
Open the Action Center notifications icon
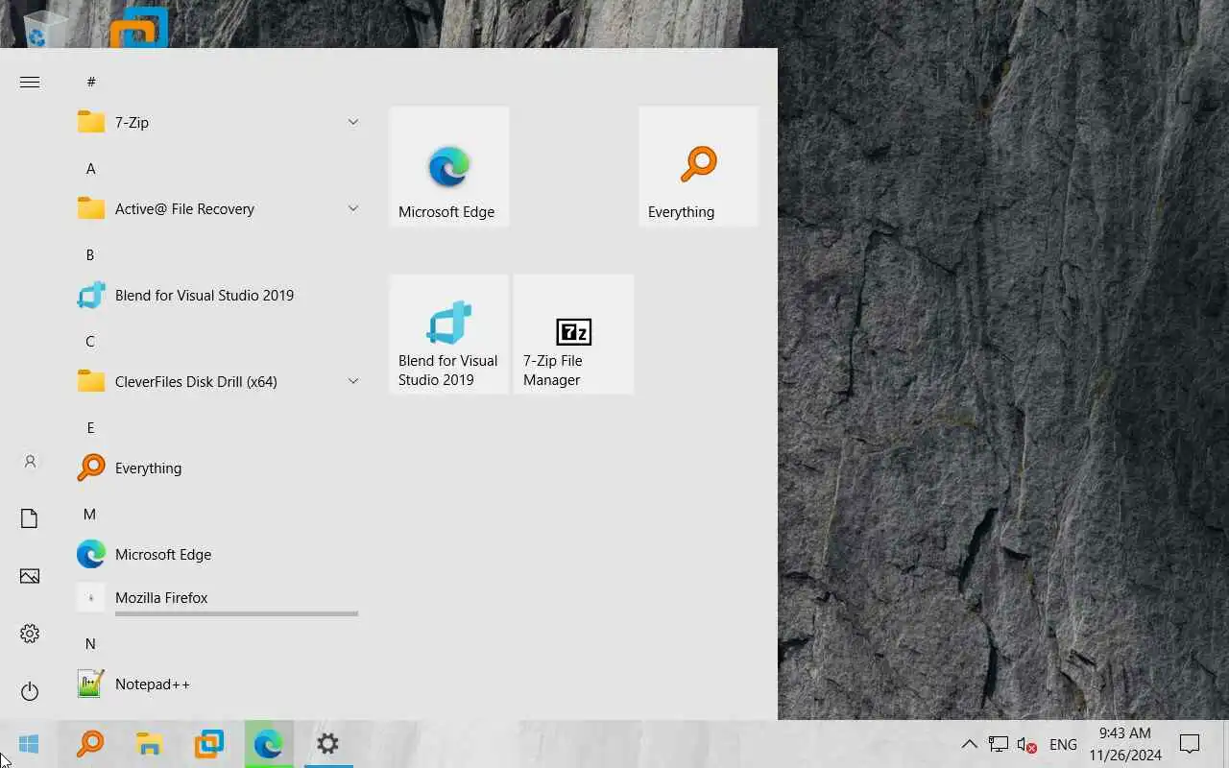(1190, 744)
